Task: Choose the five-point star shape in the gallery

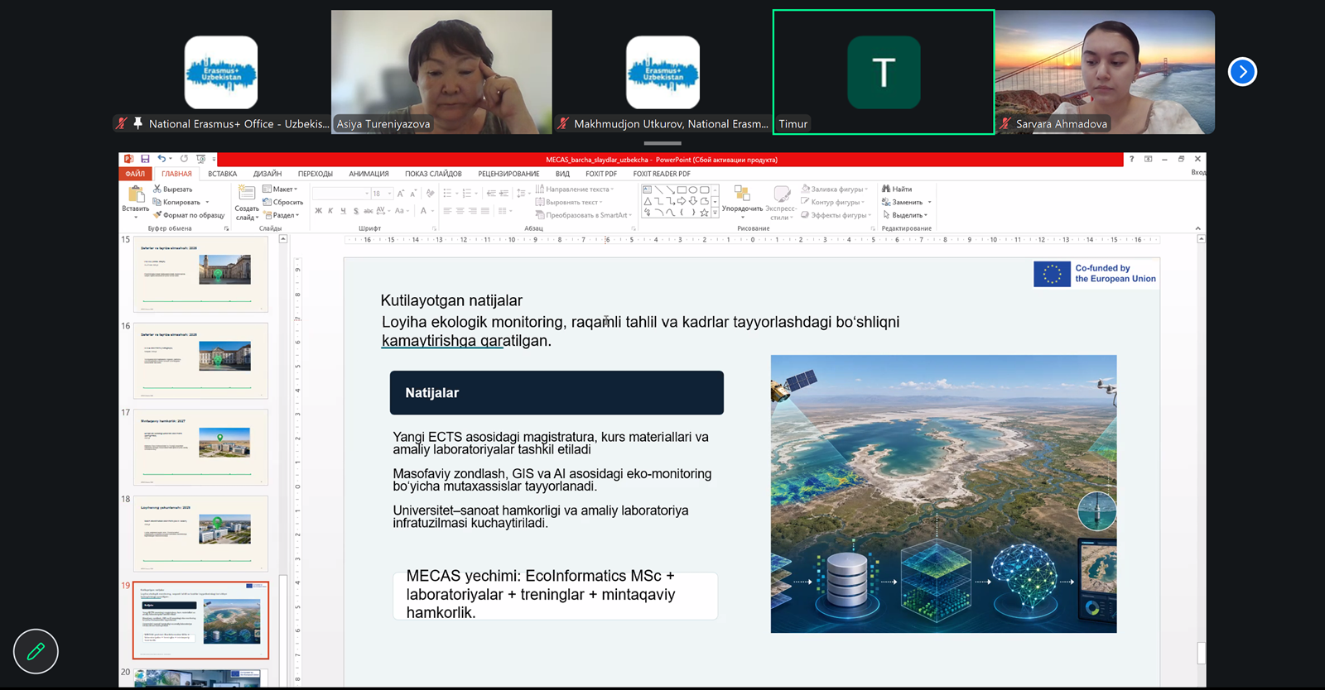Action: point(704,213)
